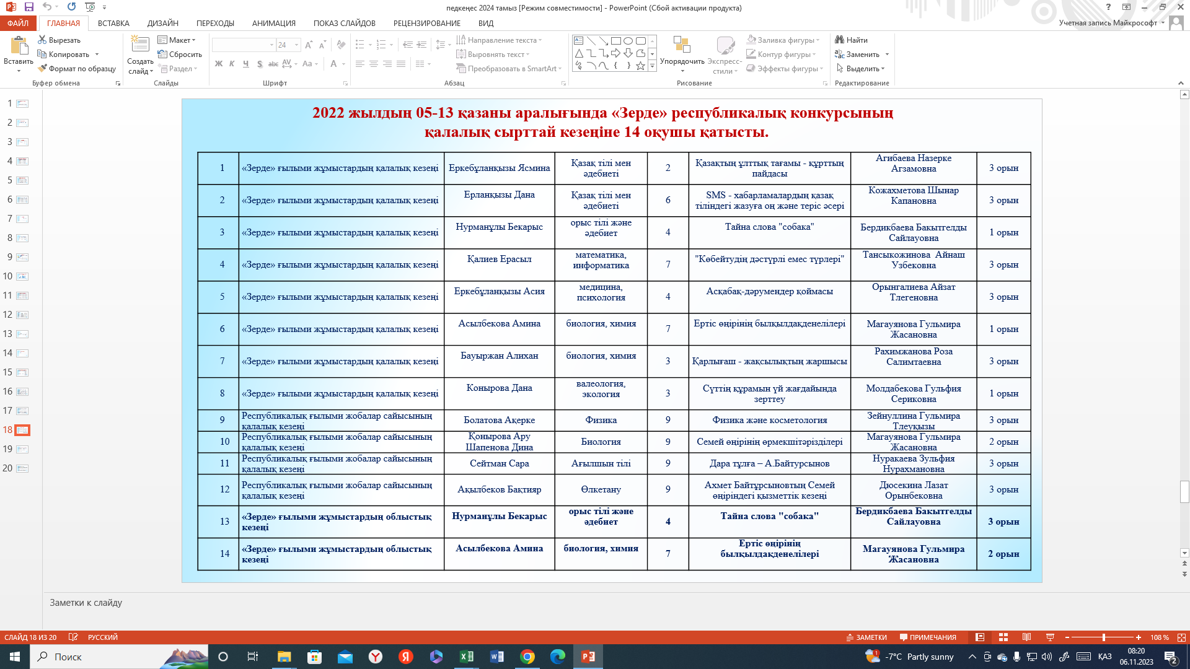1190x669 pixels.
Task: Click Выделить select button
Action: pyautogui.click(x=860, y=69)
